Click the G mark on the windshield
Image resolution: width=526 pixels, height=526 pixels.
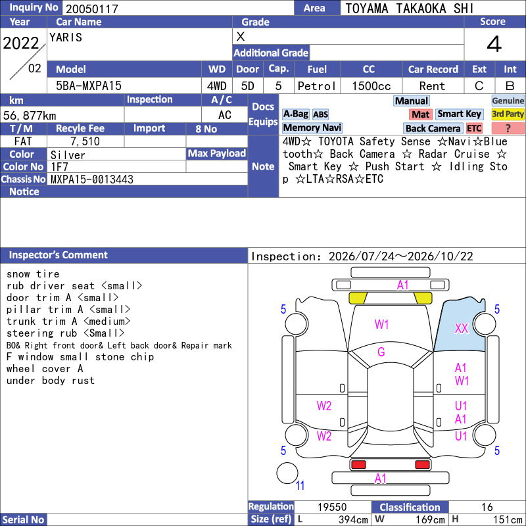coord(381,352)
